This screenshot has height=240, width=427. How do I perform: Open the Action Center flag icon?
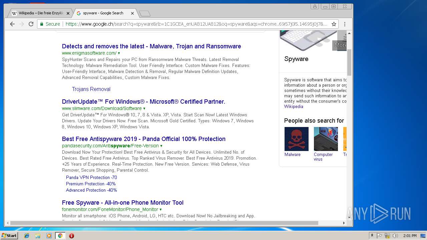[x=379, y=236]
